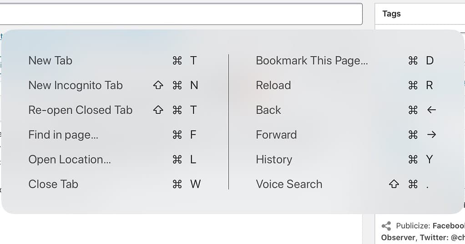This screenshot has height=244, width=465.
Task: Choose Back entry in overlay
Action: [x=268, y=110]
